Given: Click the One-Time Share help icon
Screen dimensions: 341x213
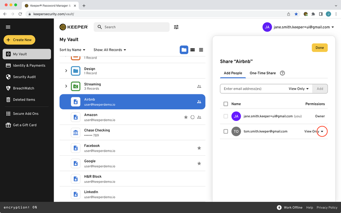Looking at the screenshot, I should coord(282,73).
